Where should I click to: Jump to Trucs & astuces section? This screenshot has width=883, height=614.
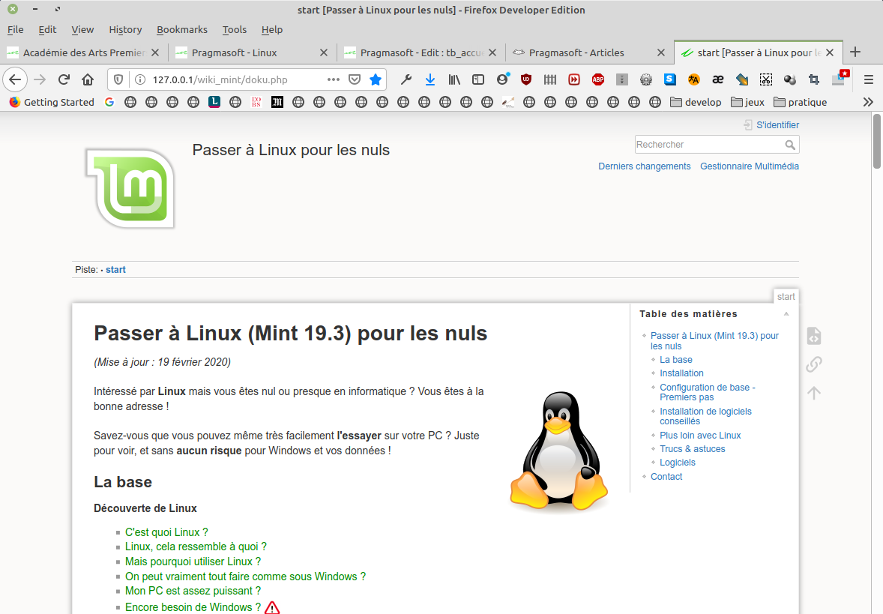692,449
